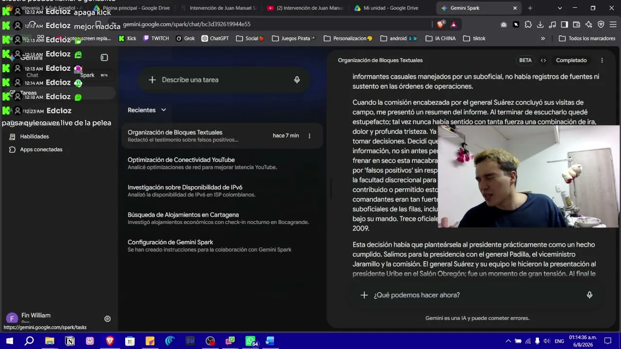Toggle the browser sidebar panel
The height and width of the screenshot is (349, 621).
[x=564, y=24]
